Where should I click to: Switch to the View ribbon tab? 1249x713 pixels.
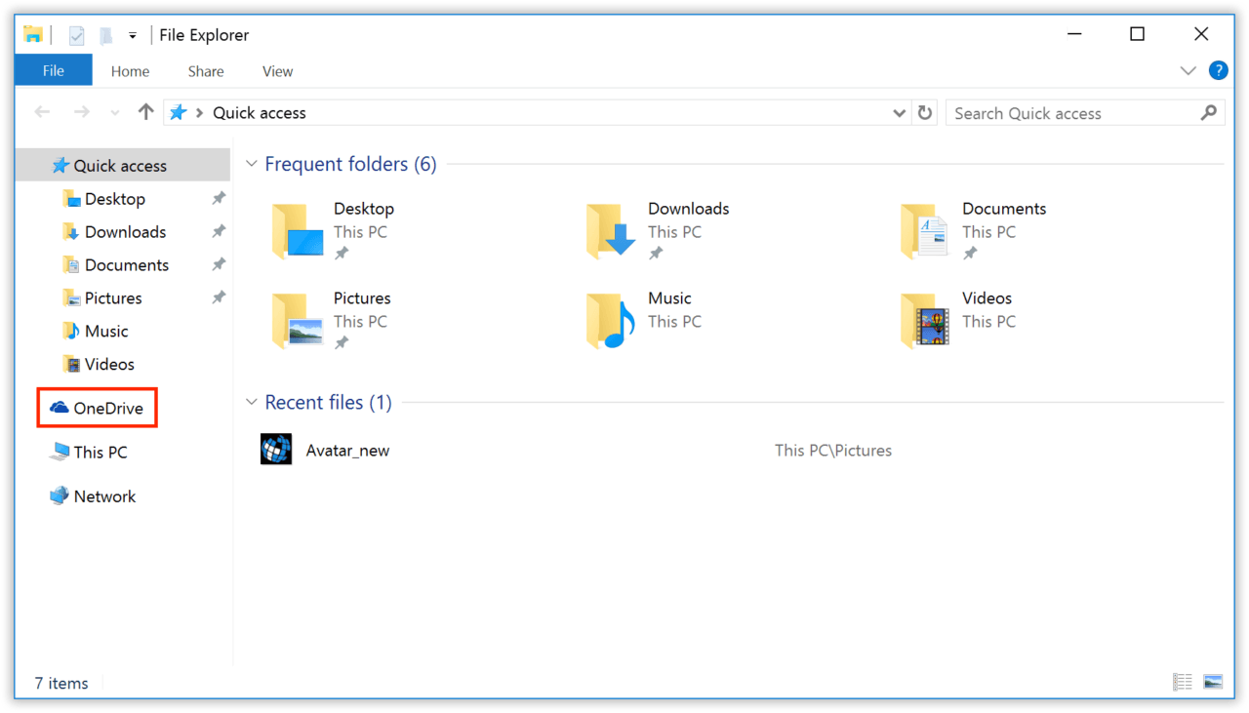[x=277, y=71]
